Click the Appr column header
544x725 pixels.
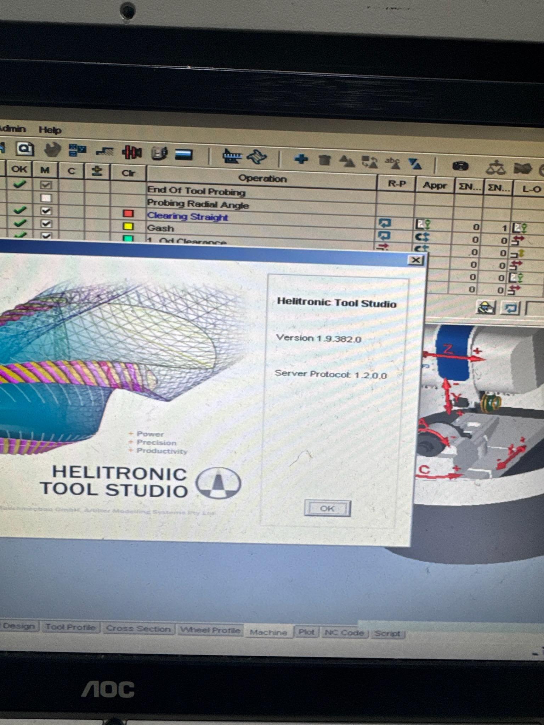(435, 185)
